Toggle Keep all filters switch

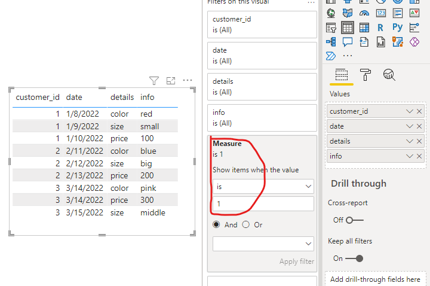[x=354, y=258]
